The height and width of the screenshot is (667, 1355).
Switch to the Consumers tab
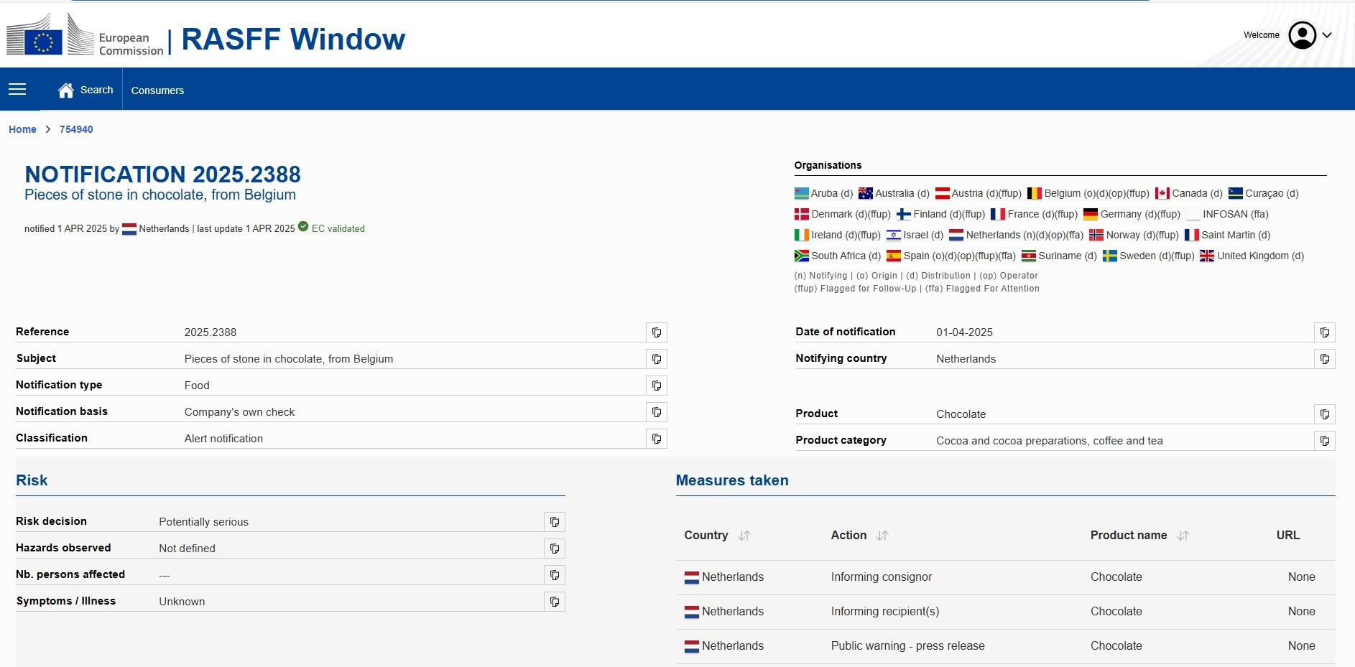pos(157,90)
